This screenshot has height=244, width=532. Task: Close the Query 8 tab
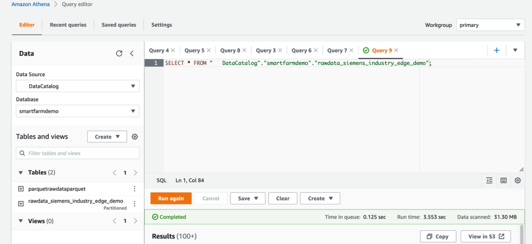coord(244,50)
